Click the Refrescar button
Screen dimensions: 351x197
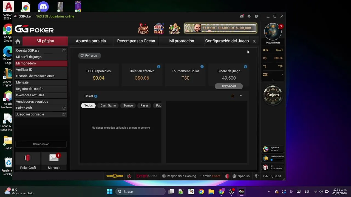coord(89,56)
